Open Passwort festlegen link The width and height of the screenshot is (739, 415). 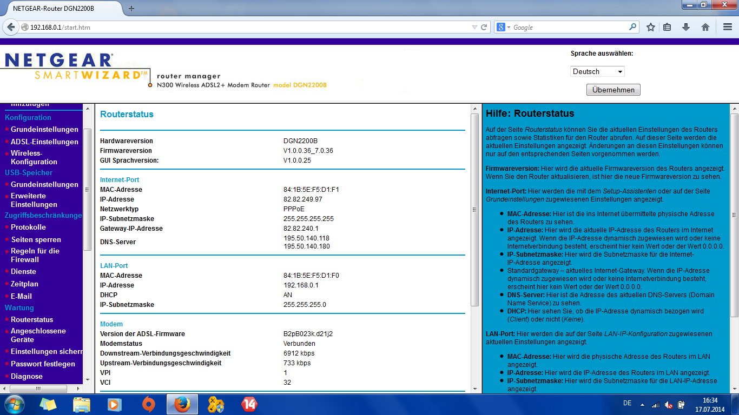(x=43, y=364)
